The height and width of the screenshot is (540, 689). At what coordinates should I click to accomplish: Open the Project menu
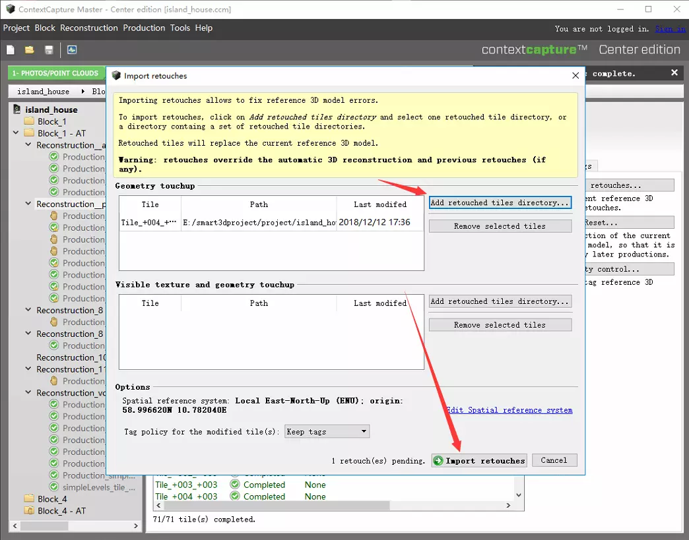tap(16, 28)
